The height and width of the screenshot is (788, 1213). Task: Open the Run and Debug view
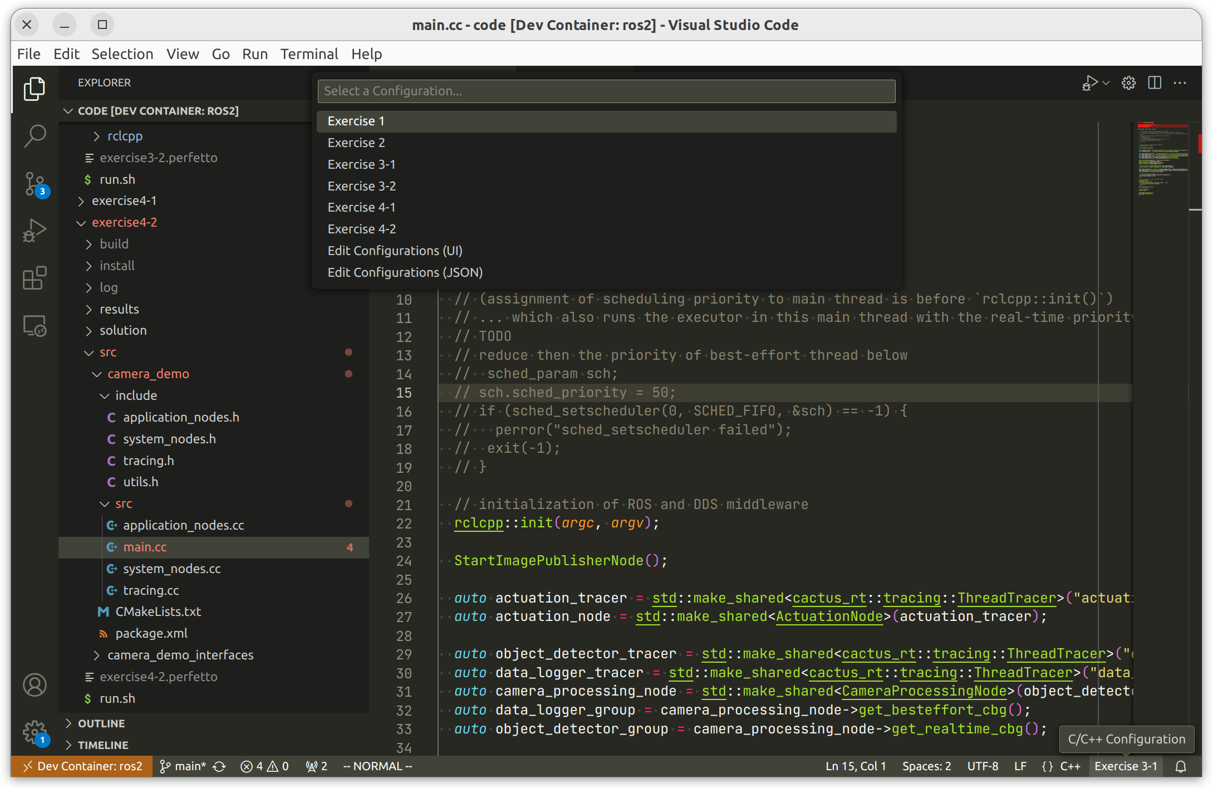(35, 231)
